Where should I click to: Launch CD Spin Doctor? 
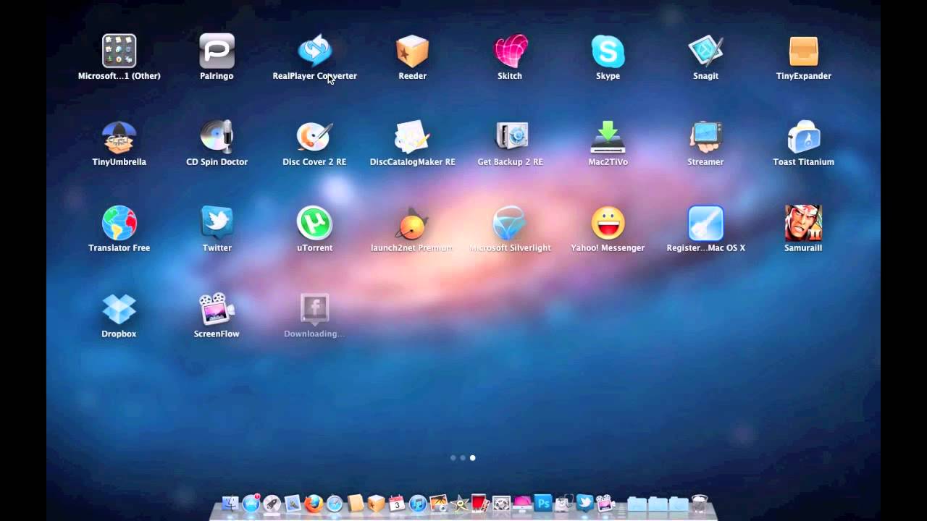point(217,137)
